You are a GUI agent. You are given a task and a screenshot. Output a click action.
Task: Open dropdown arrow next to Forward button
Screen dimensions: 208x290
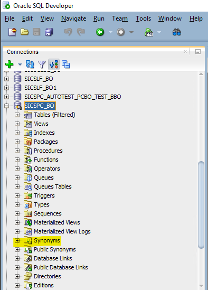click(131, 32)
